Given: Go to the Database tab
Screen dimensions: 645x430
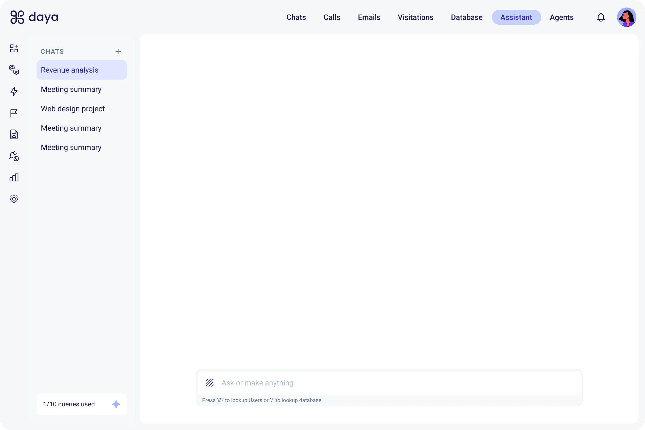Looking at the screenshot, I should click(467, 17).
